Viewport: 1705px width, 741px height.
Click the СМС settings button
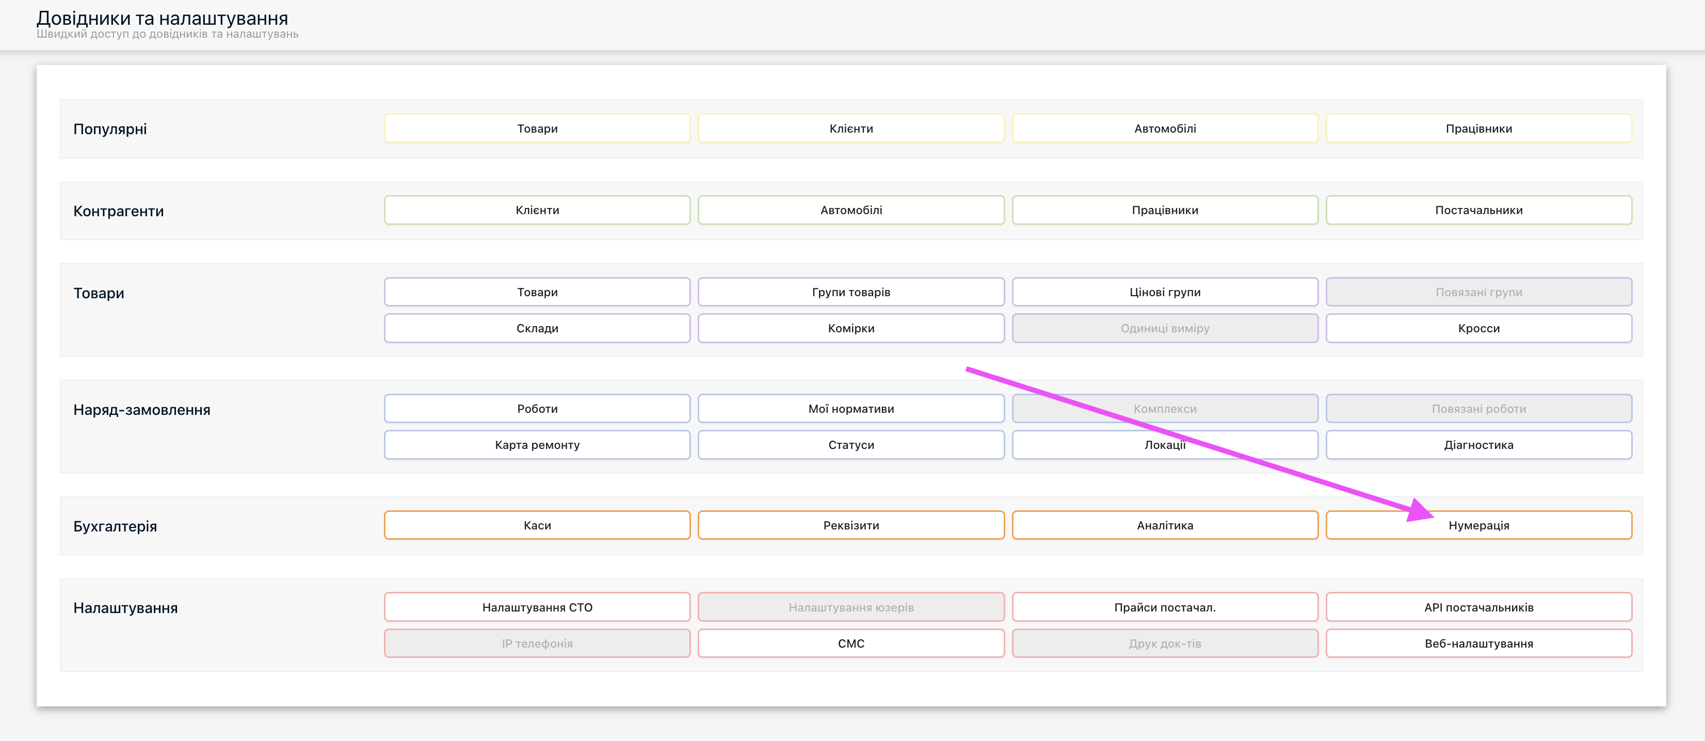pyautogui.click(x=850, y=643)
